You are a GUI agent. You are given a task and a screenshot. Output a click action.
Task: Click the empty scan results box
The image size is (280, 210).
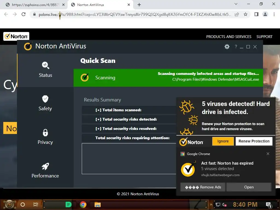[129, 159]
